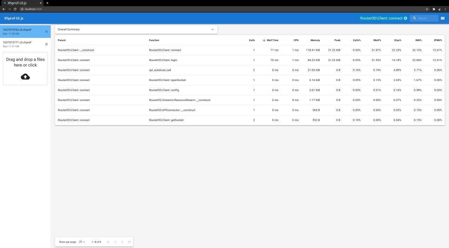Click the 1–8 of 8 pagination text
Screen dimensions: 449x248
coord(96,242)
